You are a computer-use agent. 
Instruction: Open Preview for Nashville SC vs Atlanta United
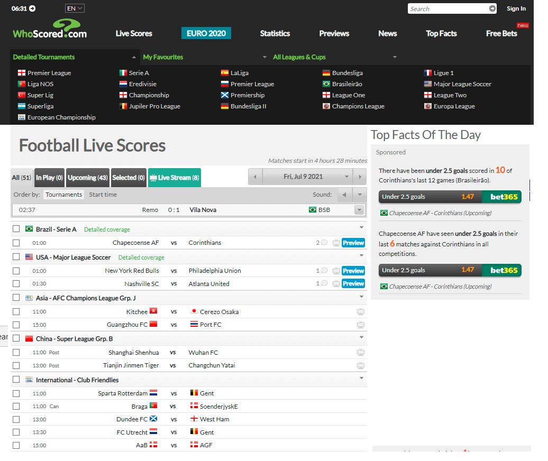[353, 283]
